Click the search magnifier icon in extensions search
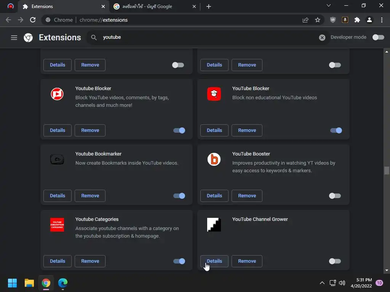 94,37
